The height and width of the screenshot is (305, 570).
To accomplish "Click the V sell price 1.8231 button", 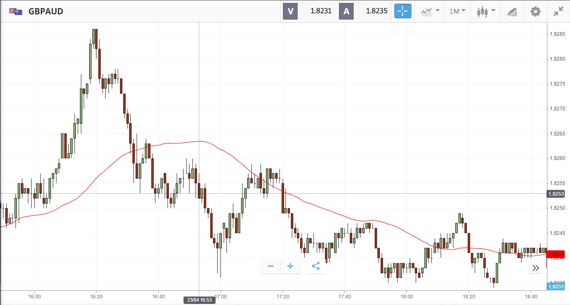I will coord(309,11).
